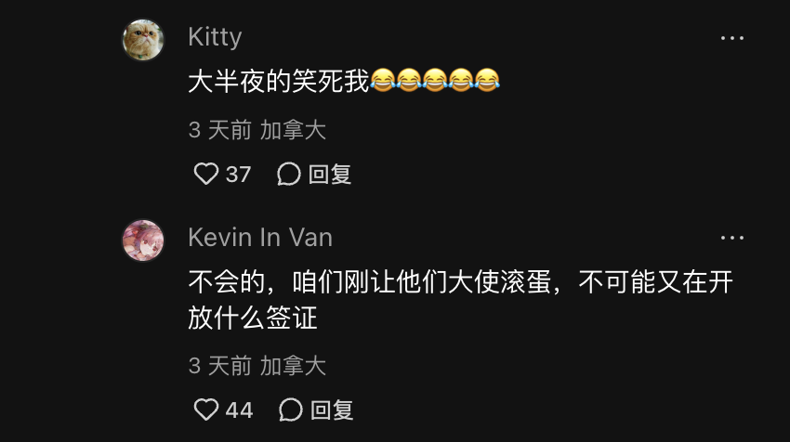Click the 3 天前 timestamp under Kitty's comment

point(219,130)
